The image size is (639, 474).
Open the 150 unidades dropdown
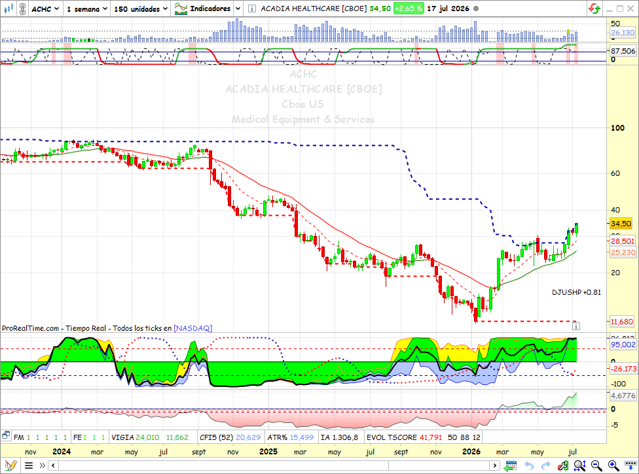pyautogui.click(x=141, y=8)
